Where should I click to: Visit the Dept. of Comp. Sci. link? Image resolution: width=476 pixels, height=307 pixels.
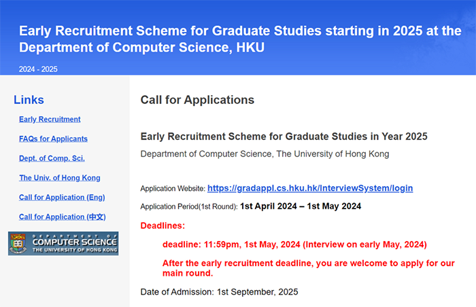[x=52, y=158]
